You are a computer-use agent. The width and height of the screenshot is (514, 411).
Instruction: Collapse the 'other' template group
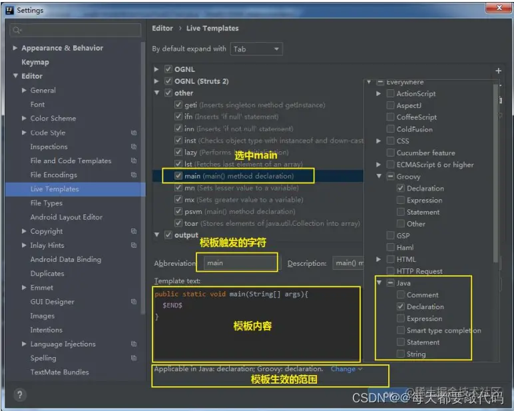pyautogui.click(x=156, y=93)
